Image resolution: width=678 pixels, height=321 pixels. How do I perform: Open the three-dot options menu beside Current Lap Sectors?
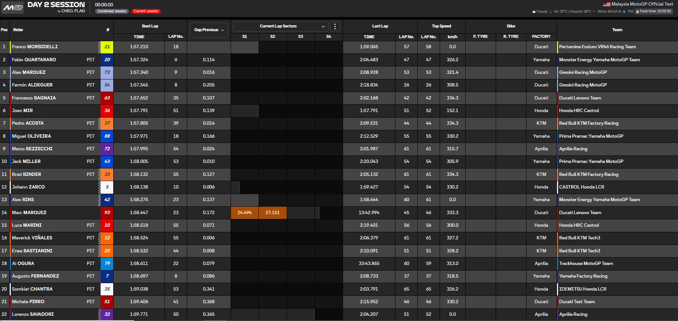click(x=335, y=26)
